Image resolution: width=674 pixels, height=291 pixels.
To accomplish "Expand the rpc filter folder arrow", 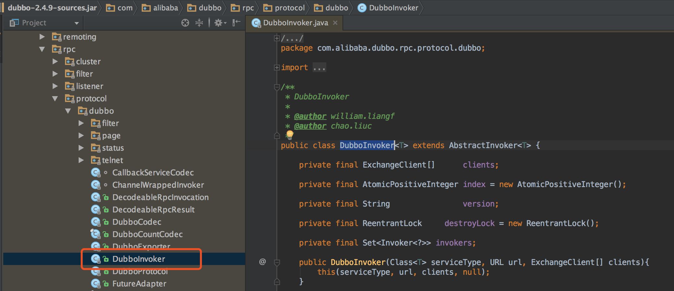I will coord(55,74).
